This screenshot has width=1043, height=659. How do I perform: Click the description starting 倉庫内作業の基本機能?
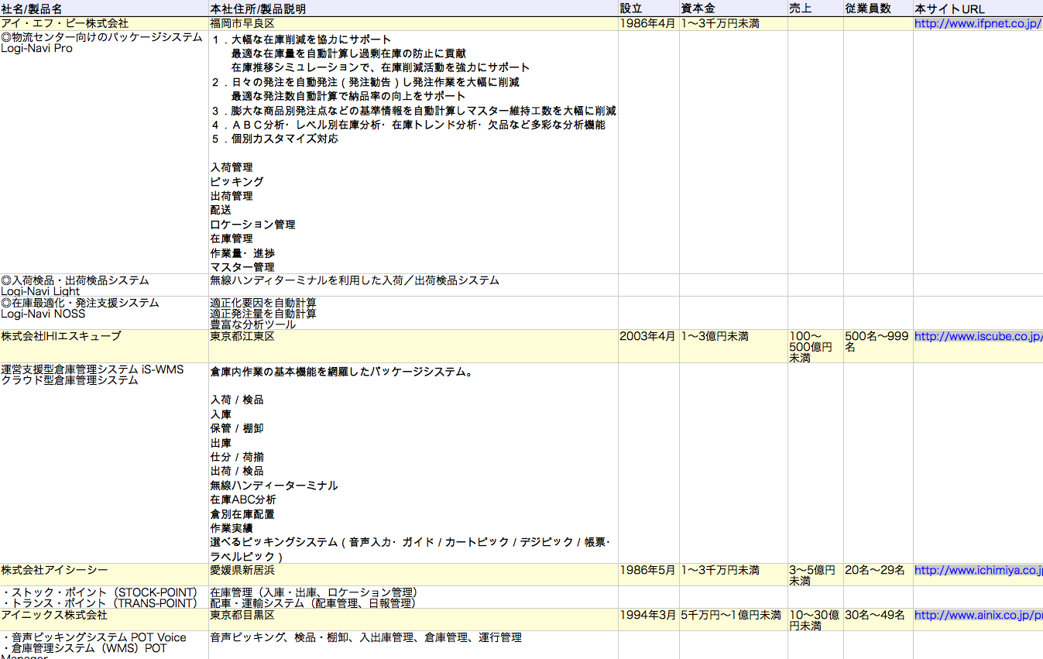413,463
